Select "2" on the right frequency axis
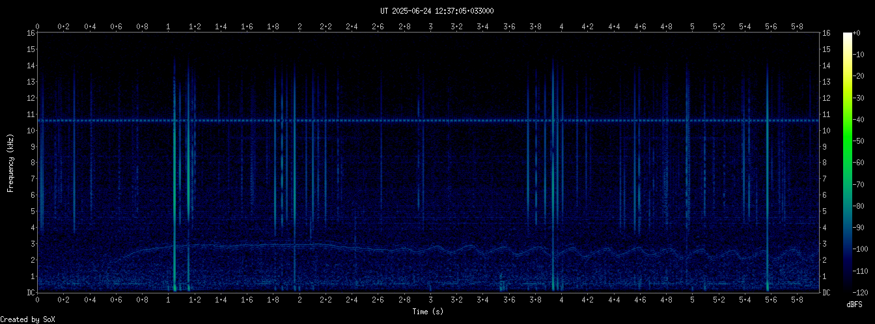The image size is (875, 324). (x=825, y=260)
